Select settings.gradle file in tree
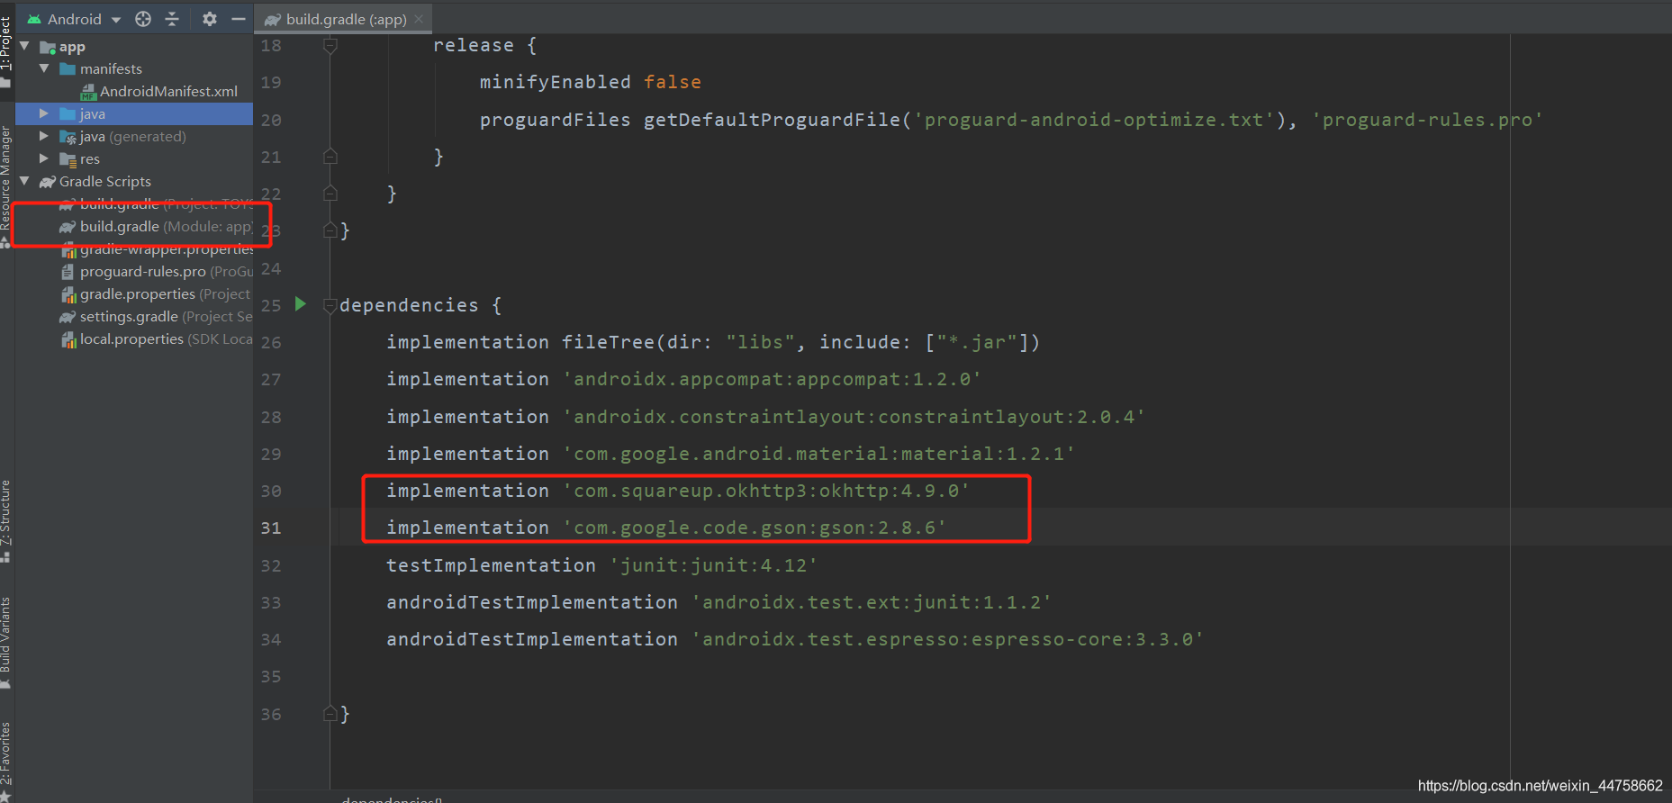Image resolution: width=1672 pixels, height=803 pixels. pos(129,317)
